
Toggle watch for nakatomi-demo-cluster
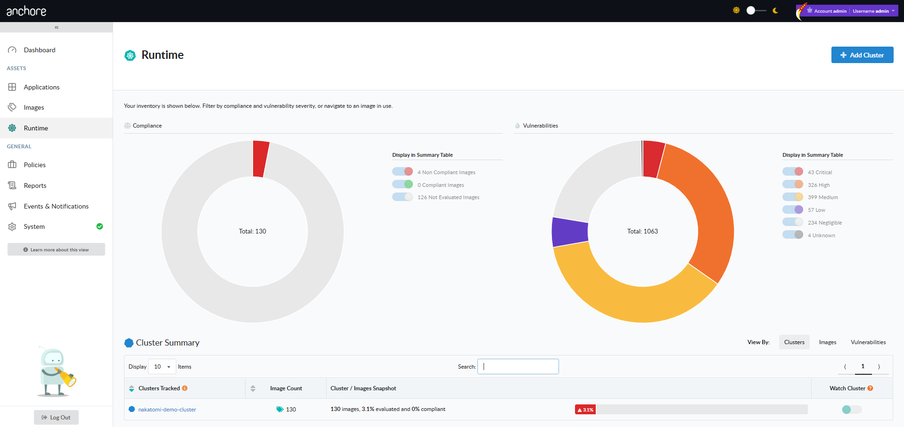852,410
